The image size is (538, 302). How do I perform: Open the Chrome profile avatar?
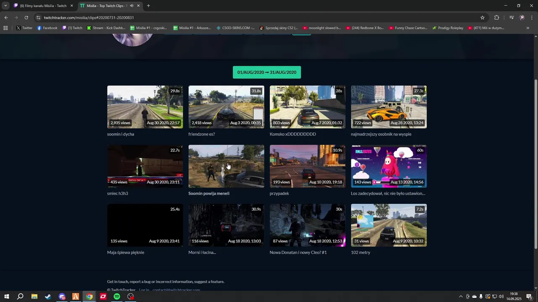point(522,18)
